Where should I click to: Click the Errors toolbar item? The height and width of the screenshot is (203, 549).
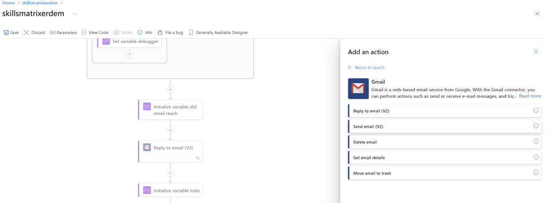coord(123,33)
